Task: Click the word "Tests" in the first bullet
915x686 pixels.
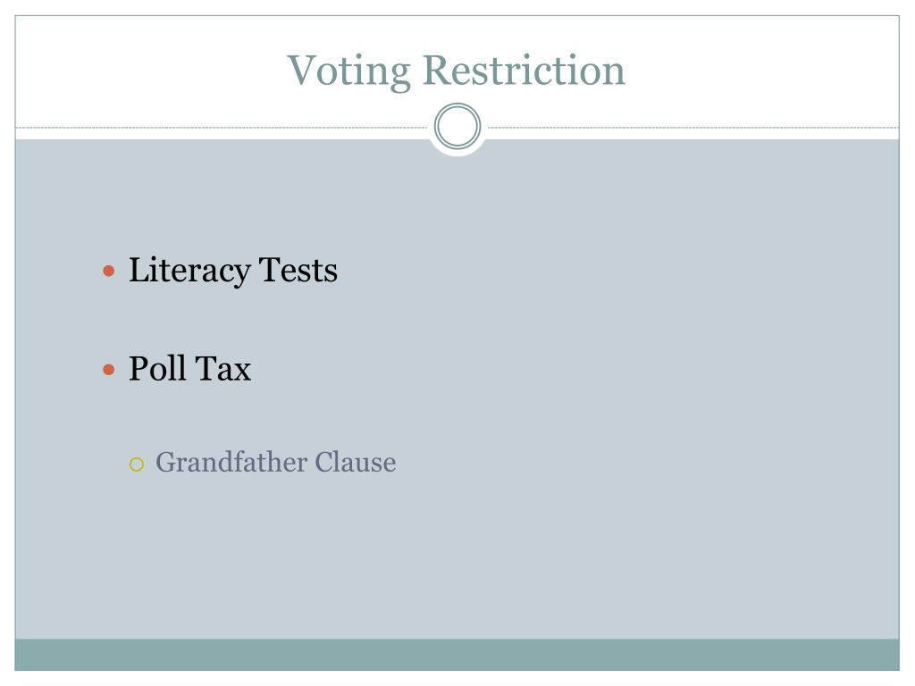Action: [298, 270]
